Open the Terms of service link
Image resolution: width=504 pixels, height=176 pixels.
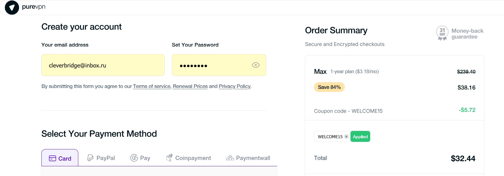[x=152, y=86]
